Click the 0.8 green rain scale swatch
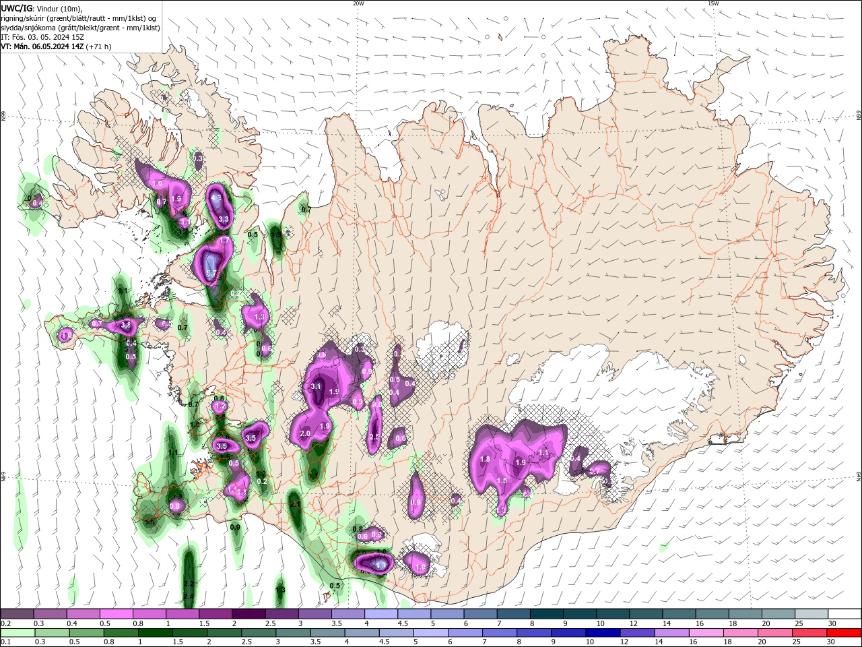The height and width of the screenshot is (647, 862). (121, 633)
